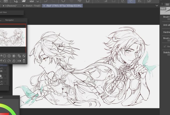Switch to Sketch - Final document tab
Viewport: 170px width, 115px height.
tap(32, 6)
